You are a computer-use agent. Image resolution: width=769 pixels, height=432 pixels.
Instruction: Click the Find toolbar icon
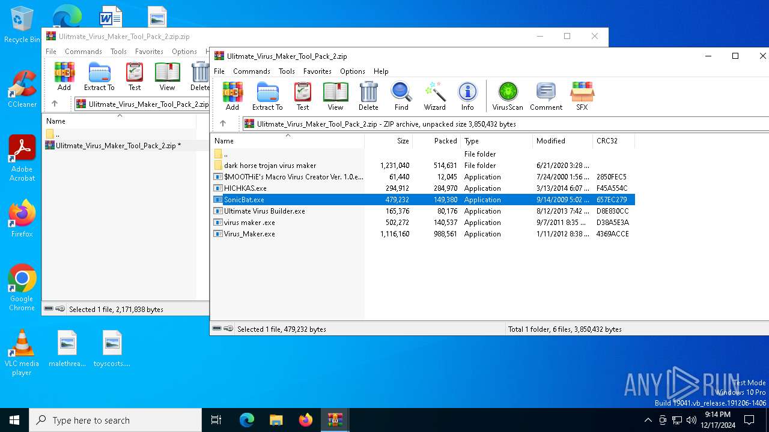coord(401,96)
